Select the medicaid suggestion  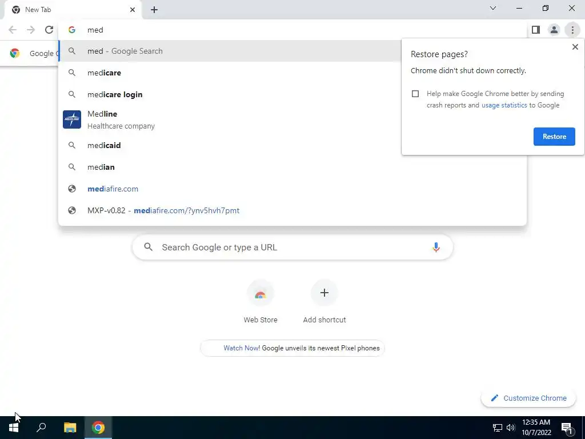coord(230,145)
